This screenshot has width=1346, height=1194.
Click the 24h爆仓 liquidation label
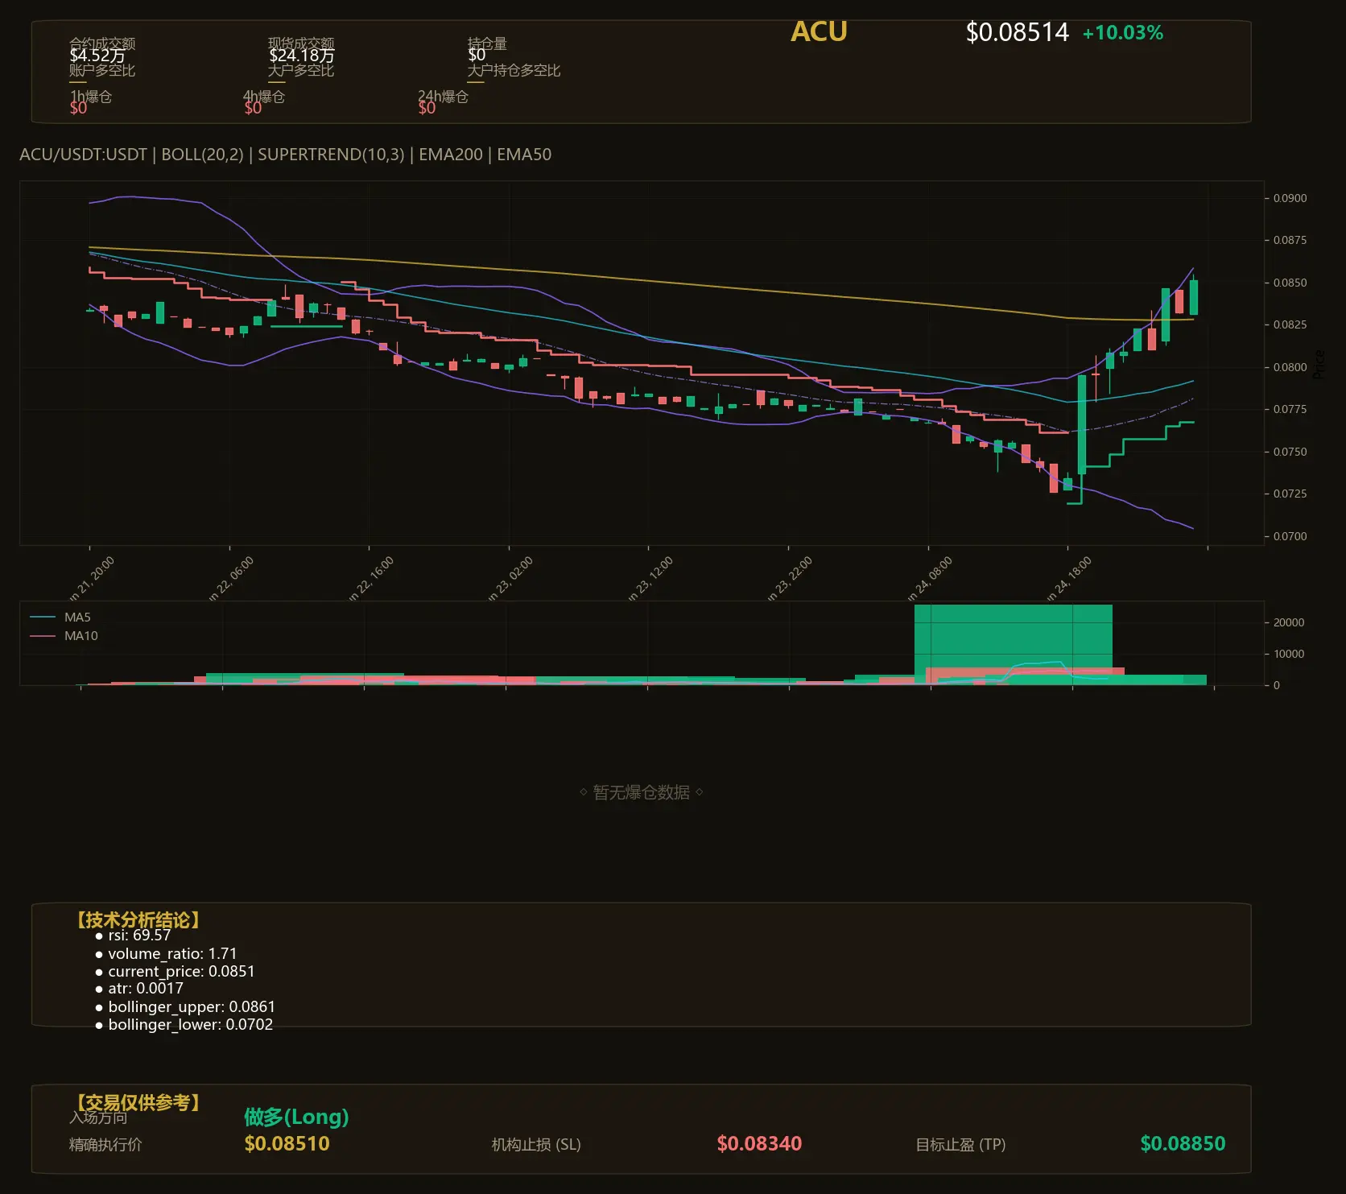point(443,97)
